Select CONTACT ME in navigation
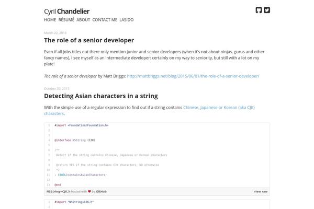This screenshot has height=209, width=314. (105, 20)
